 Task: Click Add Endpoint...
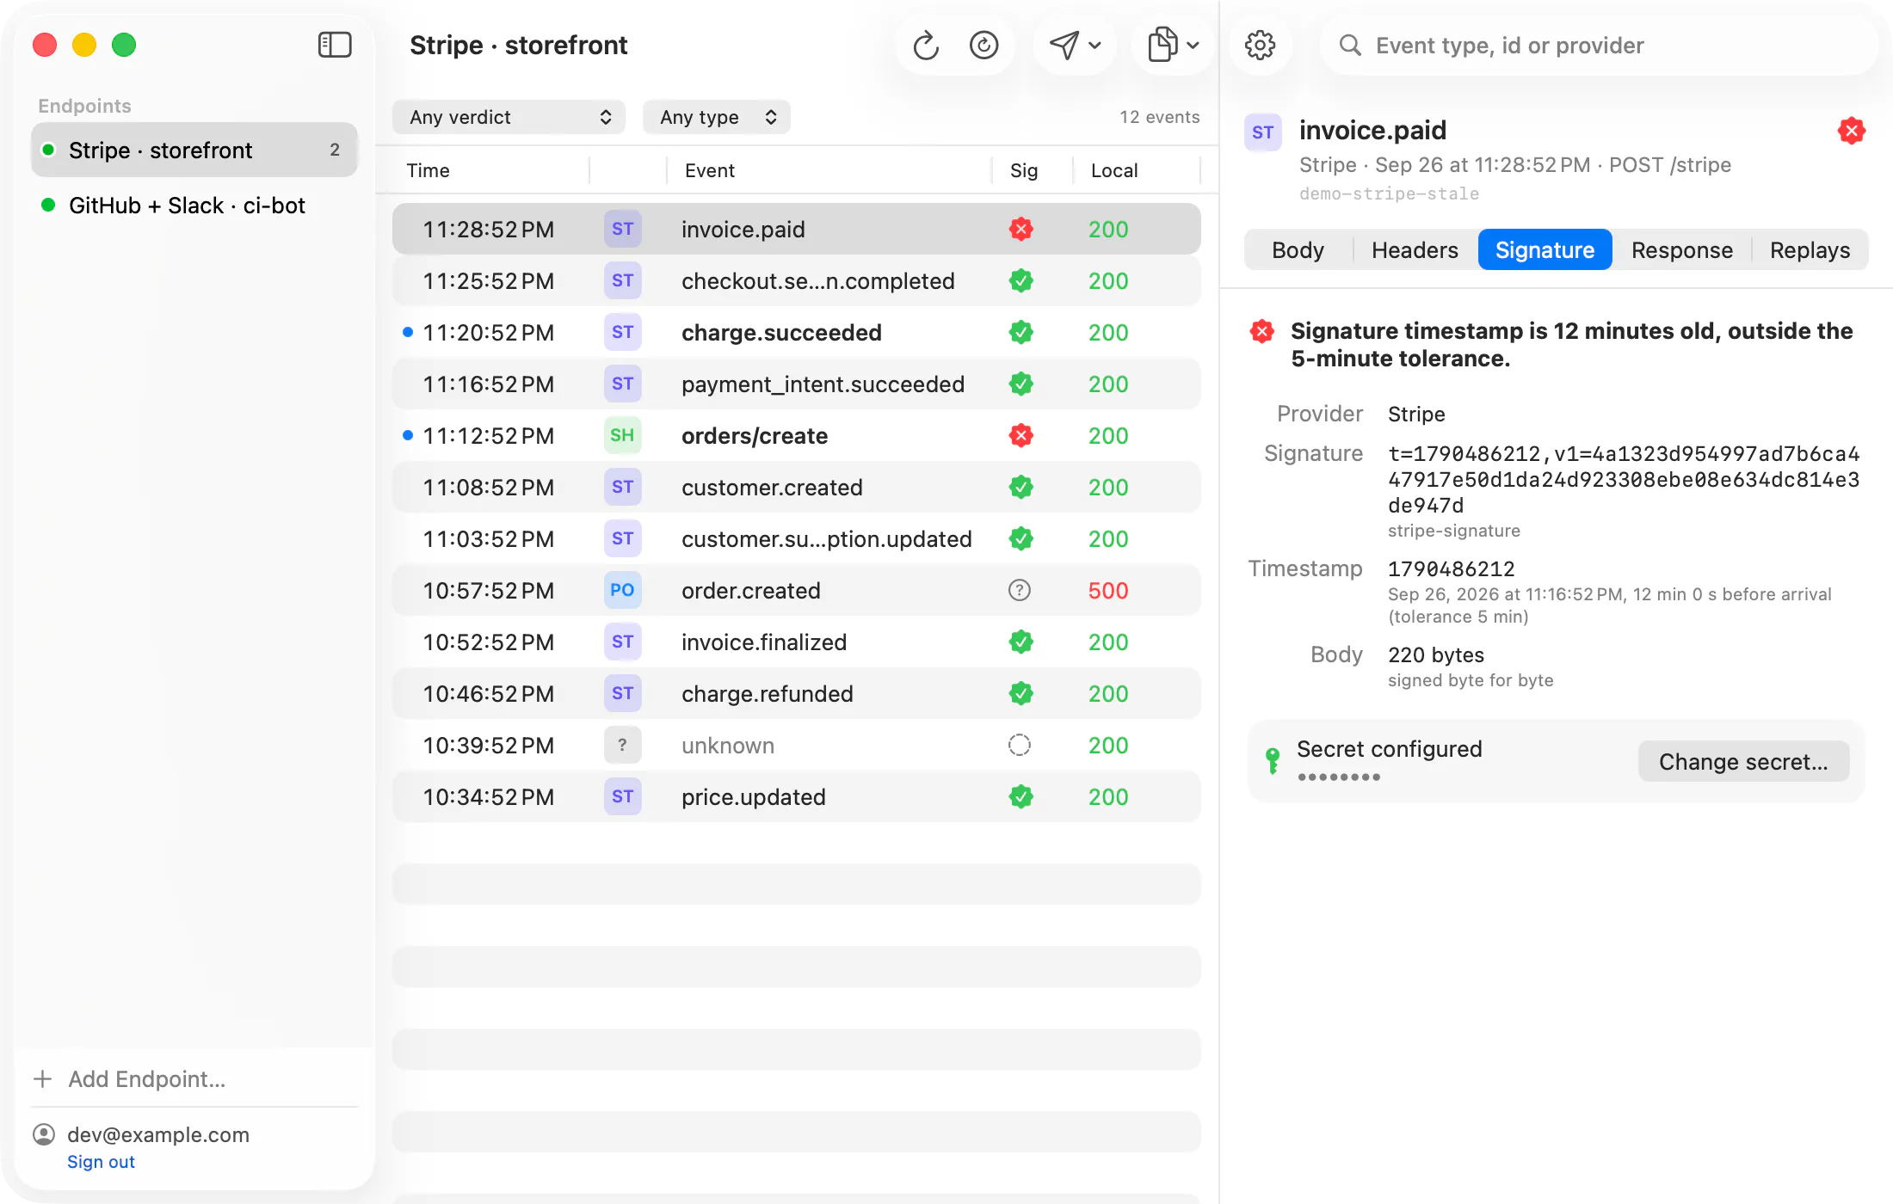(x=130, y=1078)
